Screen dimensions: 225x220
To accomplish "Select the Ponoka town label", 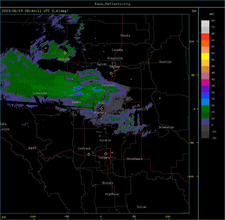I will (125, 36).
